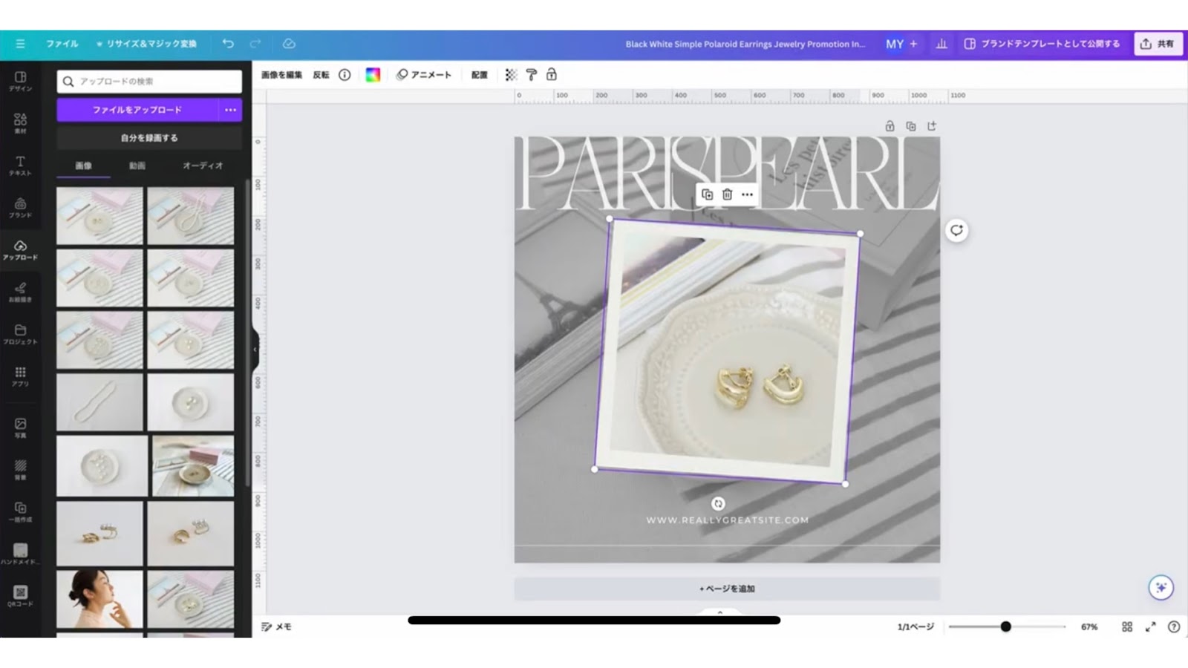Open the grid view pages icon
Screen dimensions: 1188x668
(x=1127, y=627)
